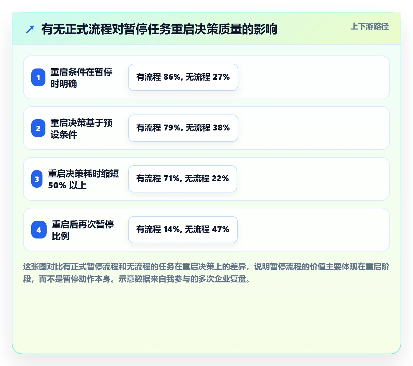Viewport: 413px width, 366px height.
Task: Click the 有流程 71%, 无流程 22% box
Action: point(183,179)
